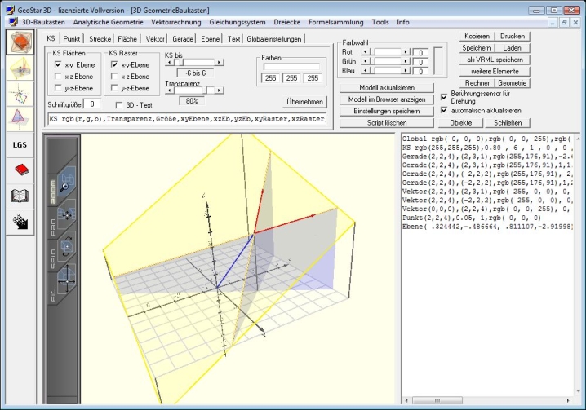The height and width of the screenshot is (410, 586).
Task: Activate the Pan tool in 3D viewer
Action: point(69,214)
